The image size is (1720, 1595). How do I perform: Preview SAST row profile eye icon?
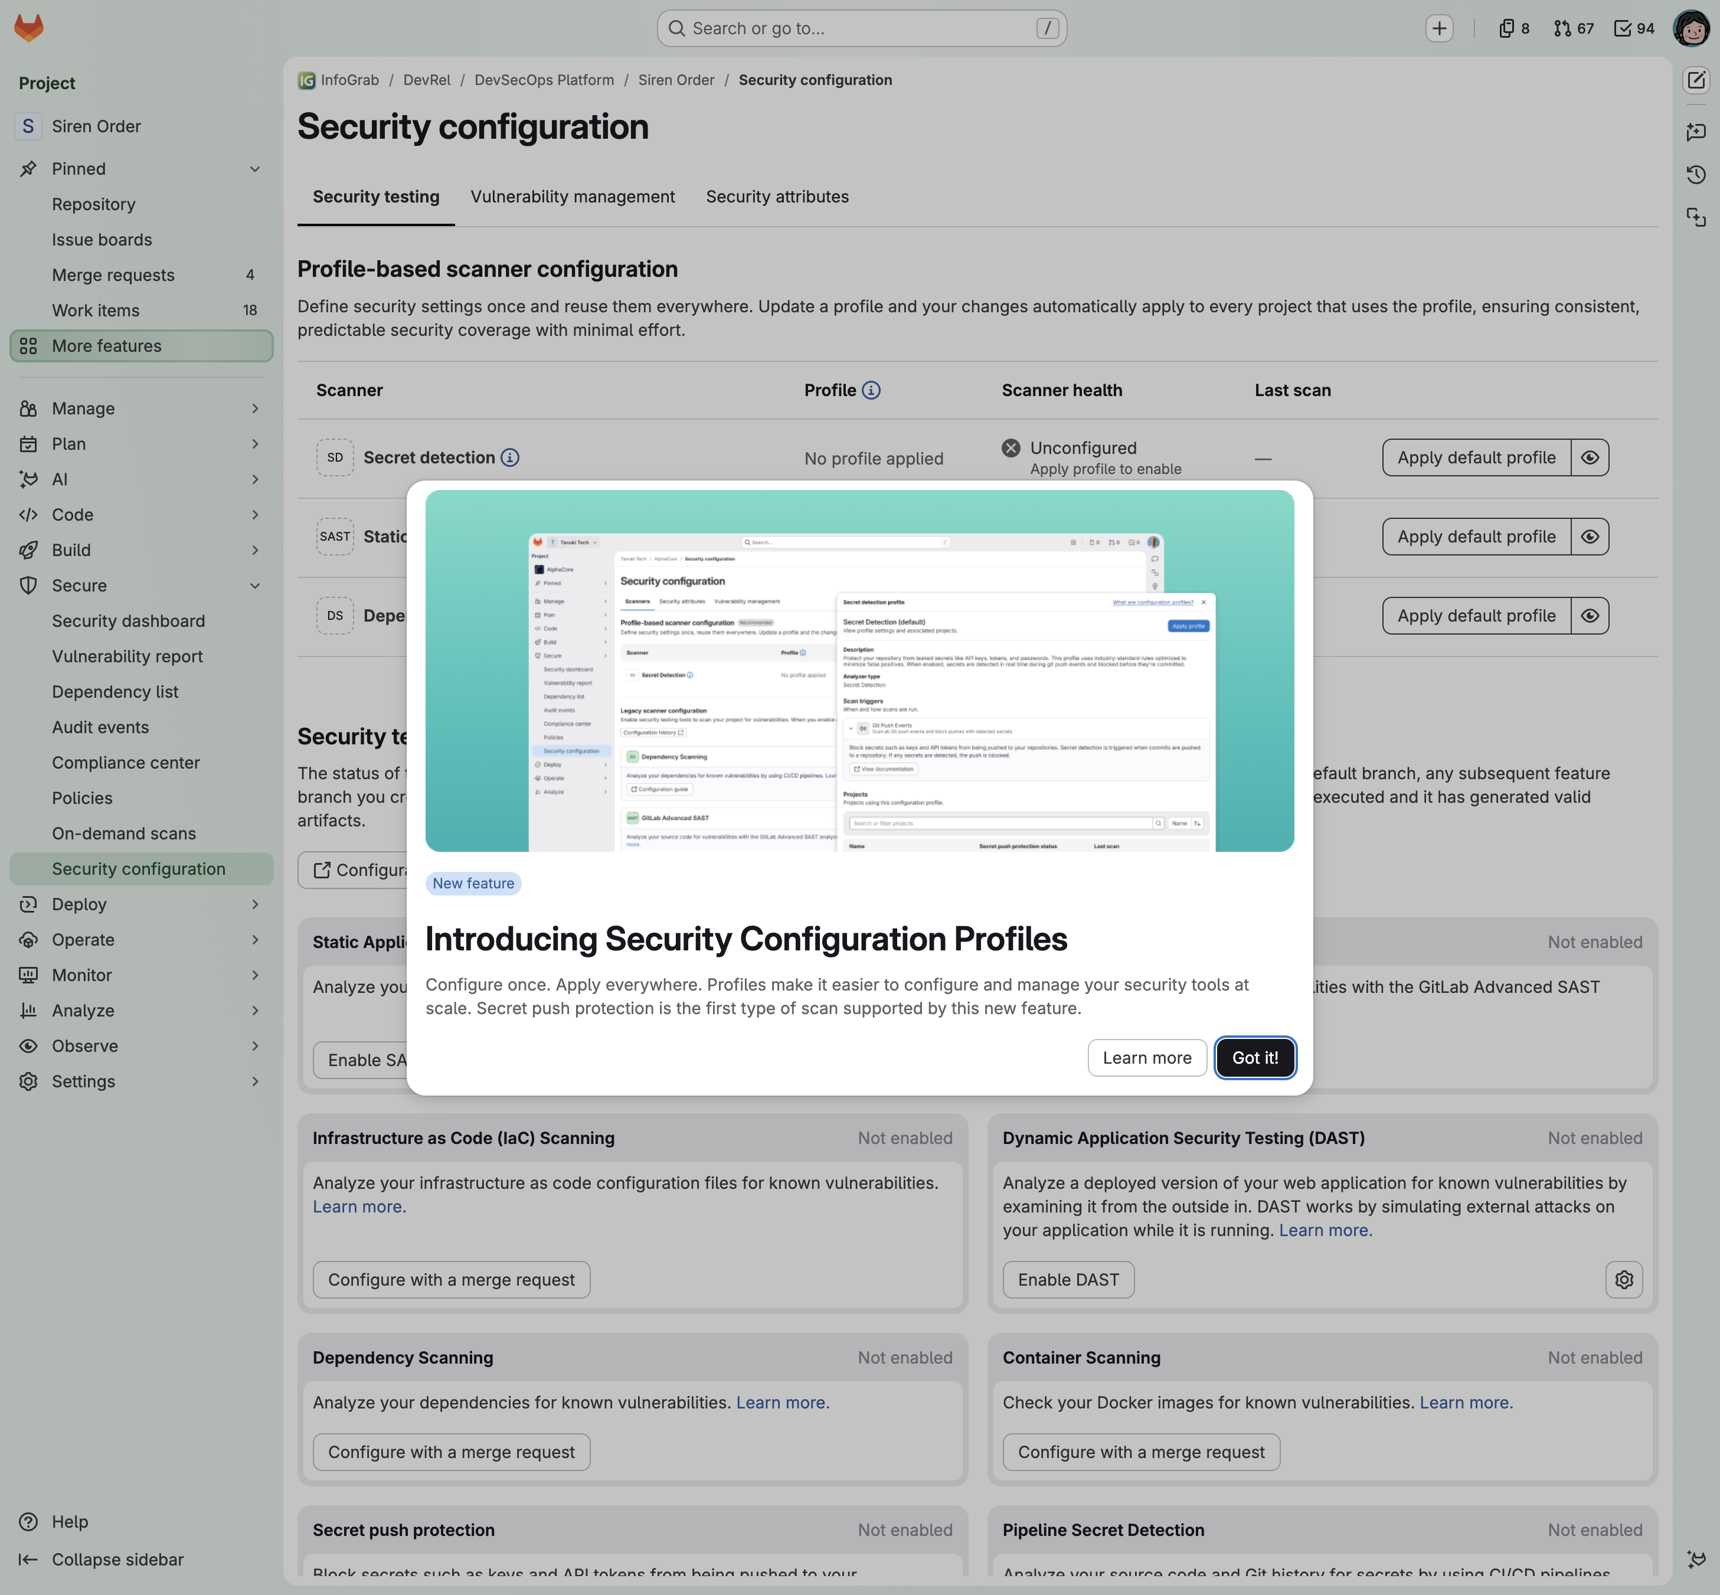coord(1590,537)
